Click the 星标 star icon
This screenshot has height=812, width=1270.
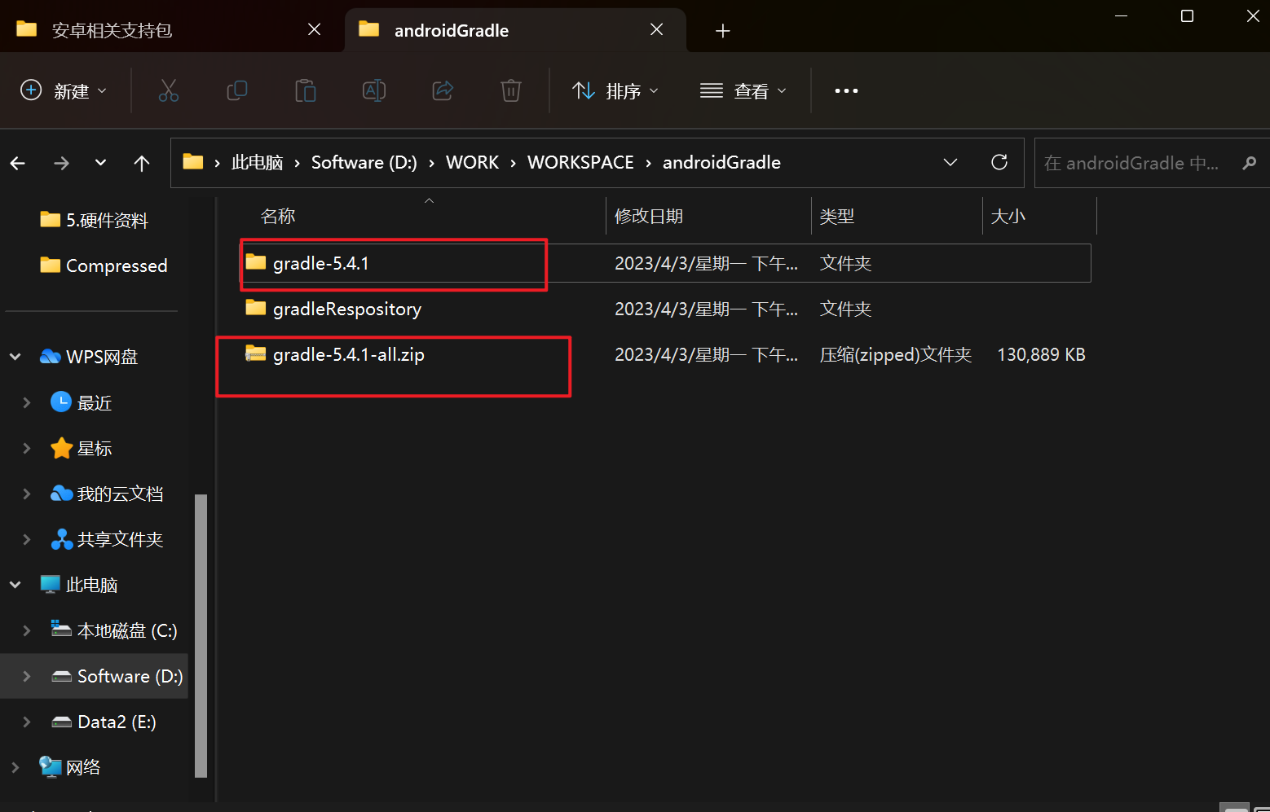click(62, 448)
